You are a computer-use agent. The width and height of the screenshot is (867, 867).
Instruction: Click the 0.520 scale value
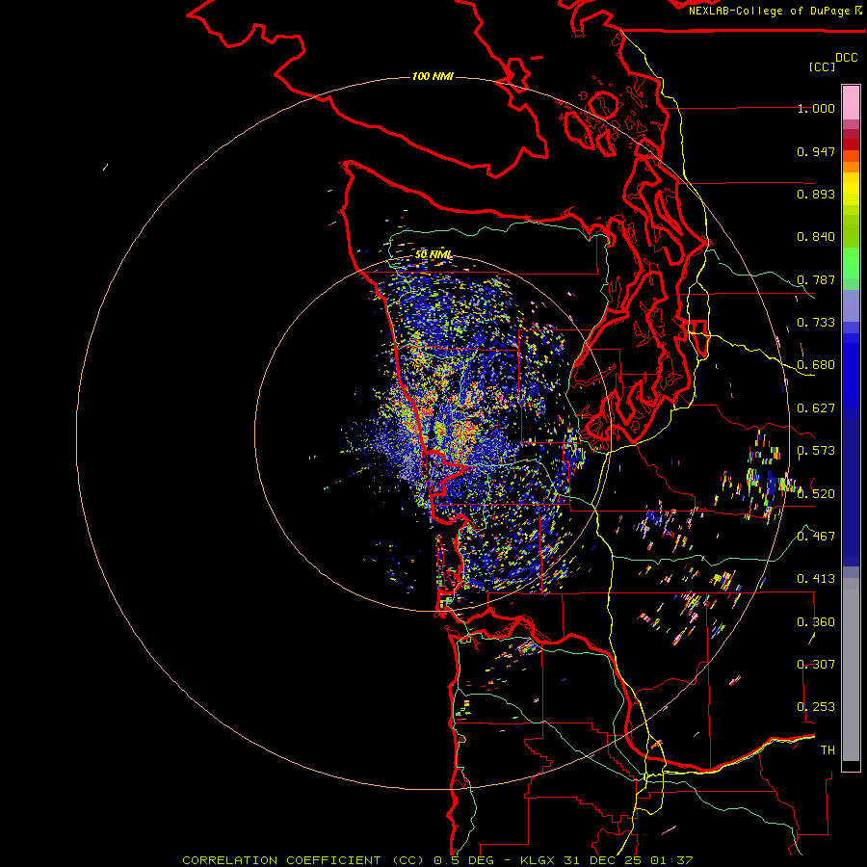[x=816, y=494]
